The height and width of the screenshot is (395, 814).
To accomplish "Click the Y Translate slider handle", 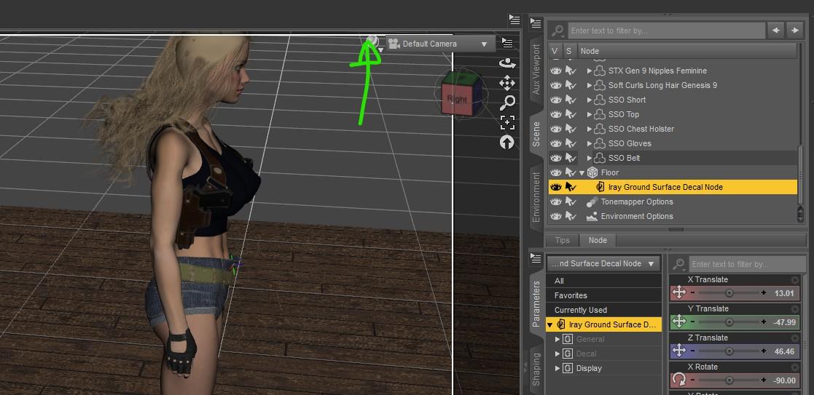I will coord(729,322).
